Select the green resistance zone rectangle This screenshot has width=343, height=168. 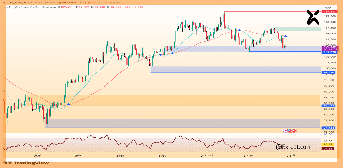[x=297, y=29]
